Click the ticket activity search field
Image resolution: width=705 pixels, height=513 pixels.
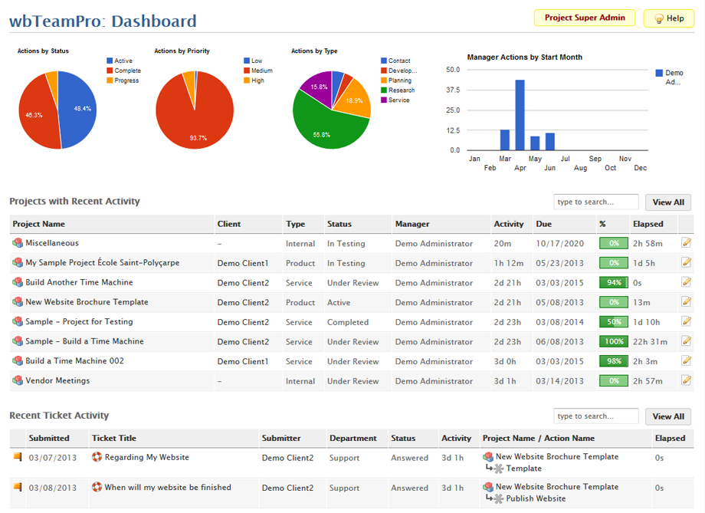pyautogui.click(x=595, y=416)
